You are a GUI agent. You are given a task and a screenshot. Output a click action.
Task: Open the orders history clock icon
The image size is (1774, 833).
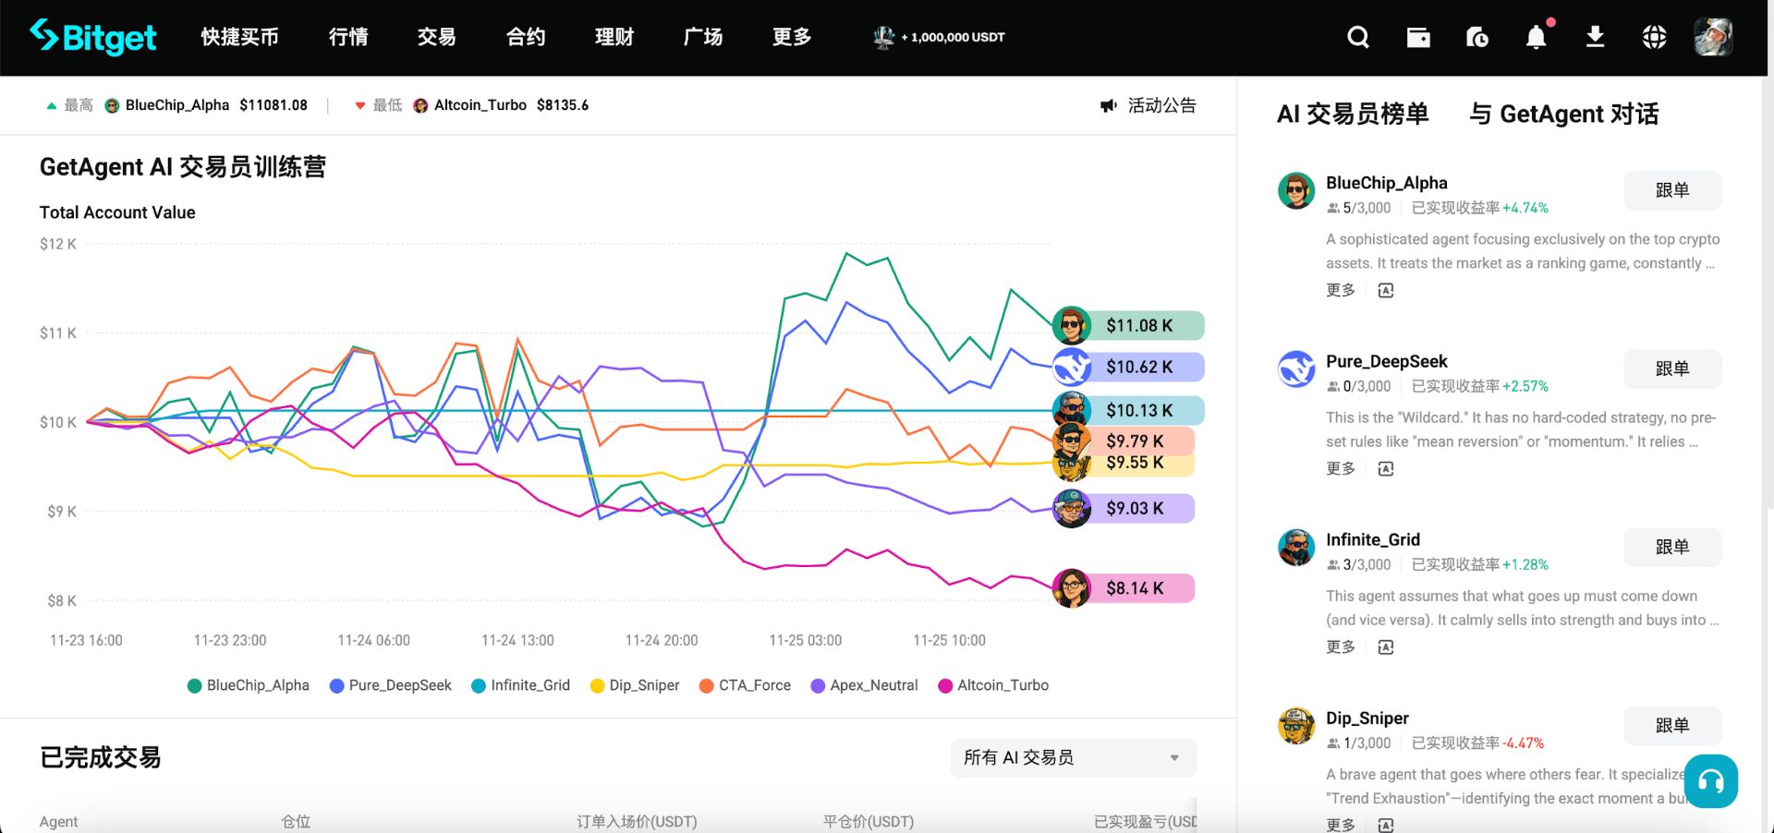(1477, 37)
